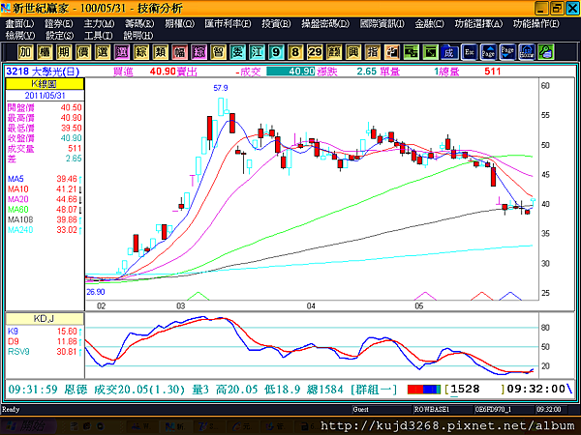Click the D9 11.86 indicator row
Screen dimensions: 581x435
[x=45, y=341]
